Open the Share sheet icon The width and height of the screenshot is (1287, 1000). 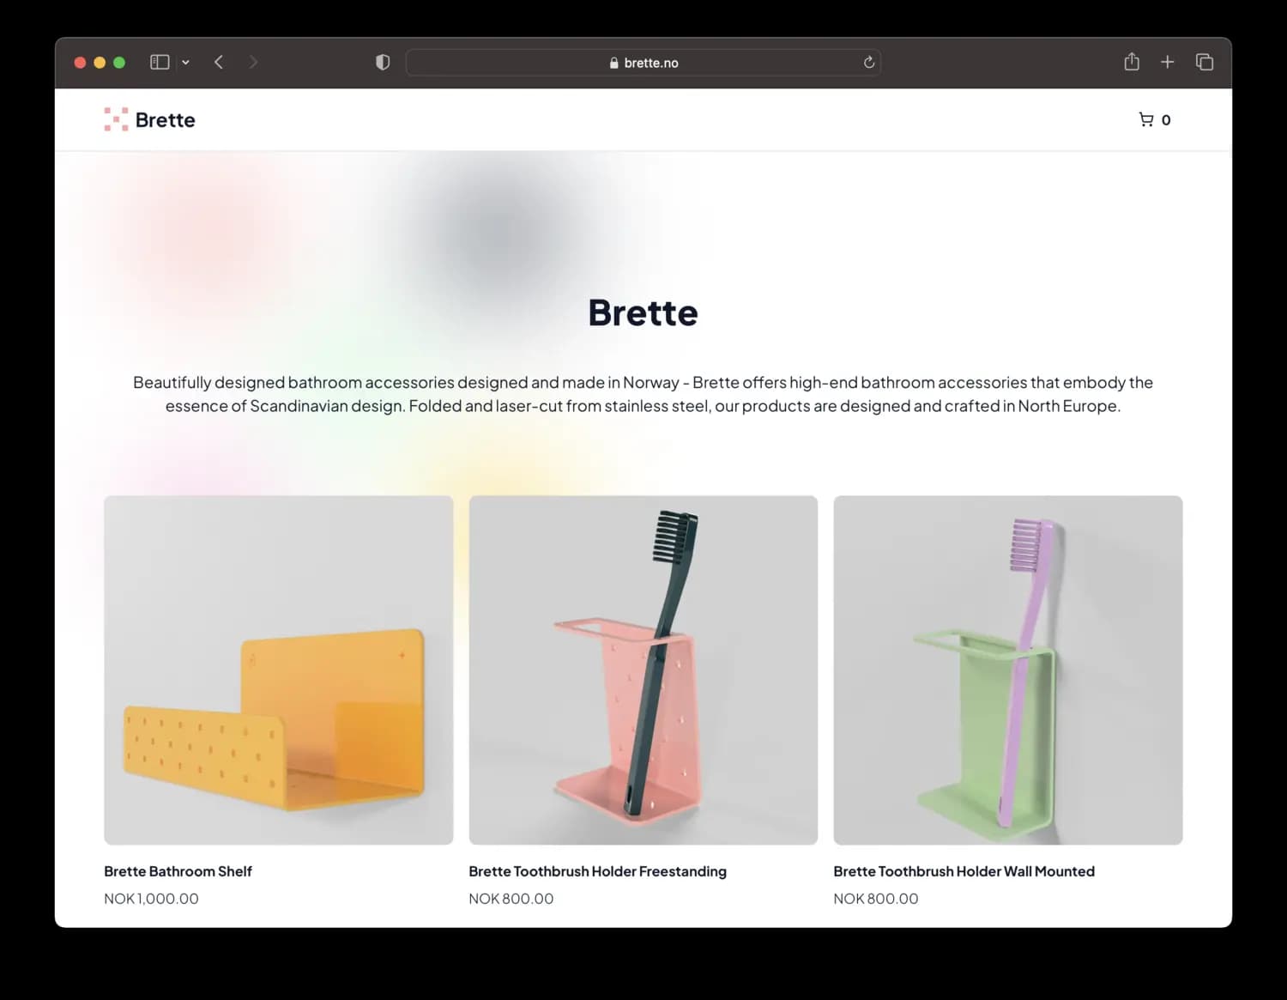[1131, 62]
